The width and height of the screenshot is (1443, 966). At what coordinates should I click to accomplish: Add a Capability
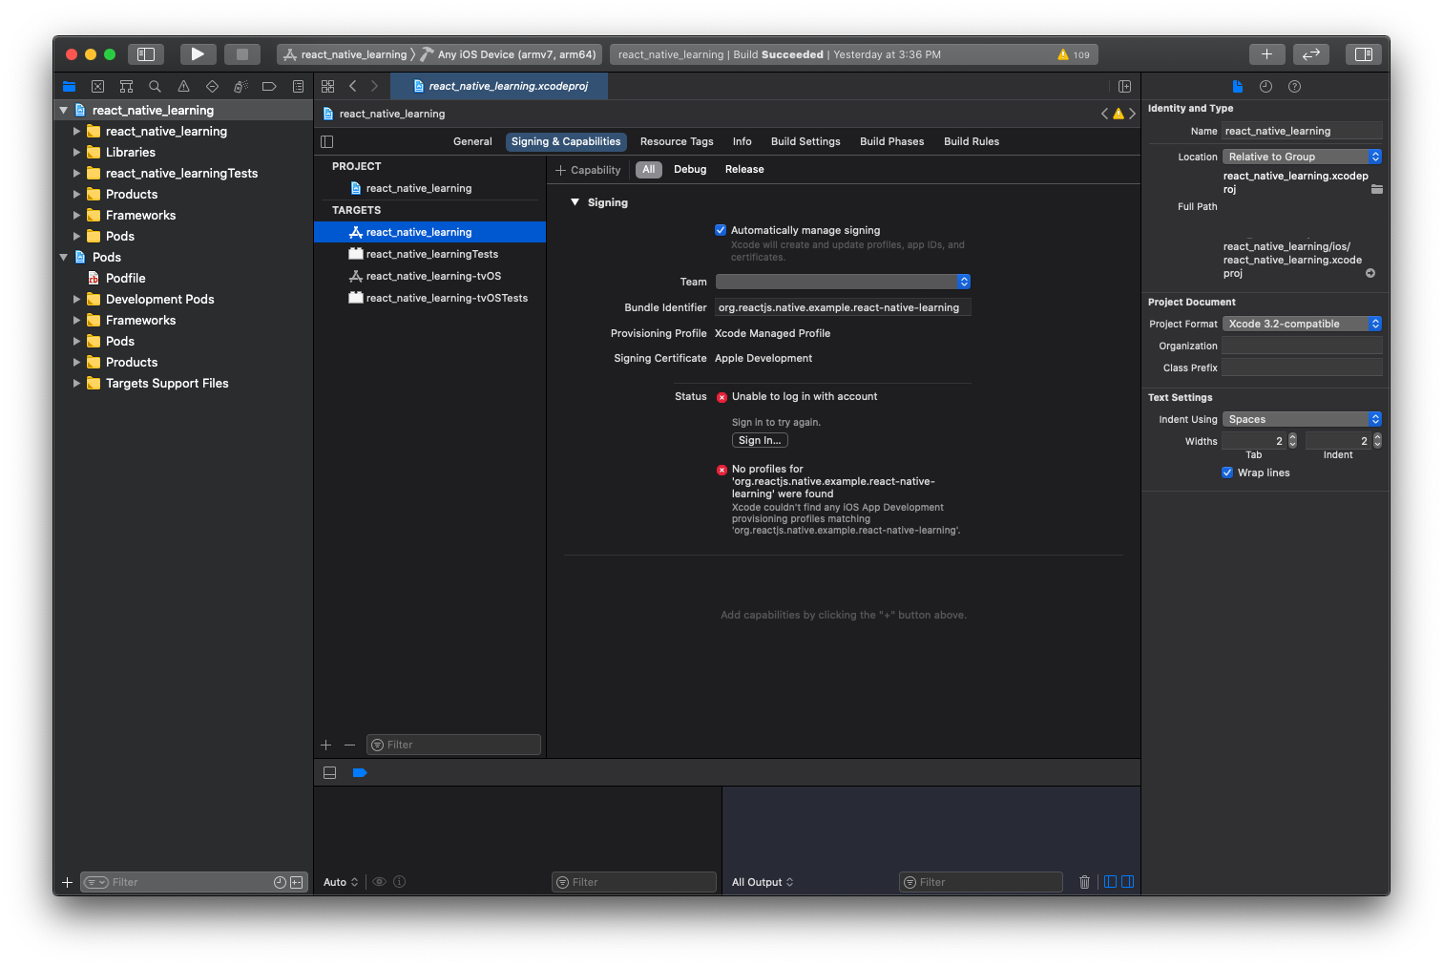(588, 170)
